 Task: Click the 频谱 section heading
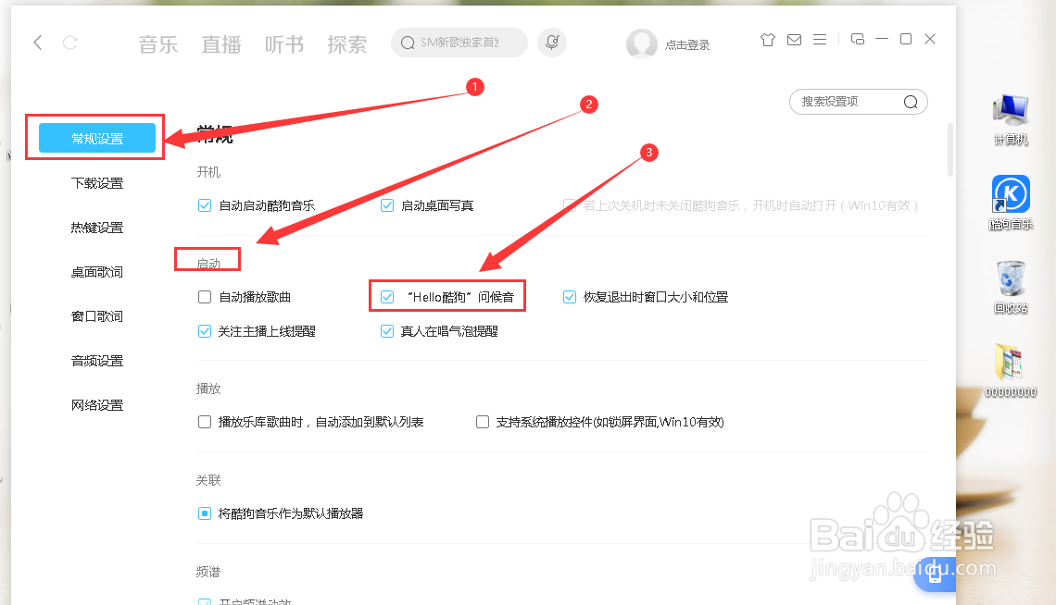tap(208, 572)
